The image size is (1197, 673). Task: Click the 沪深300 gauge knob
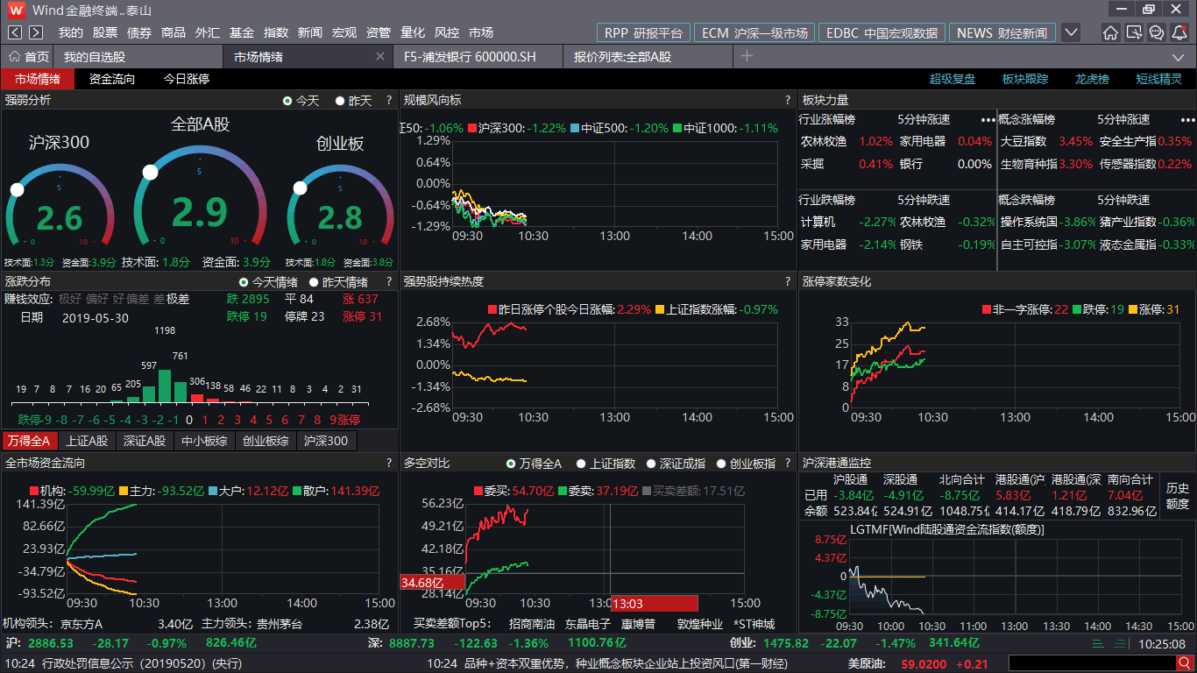[x=17, y=189]
